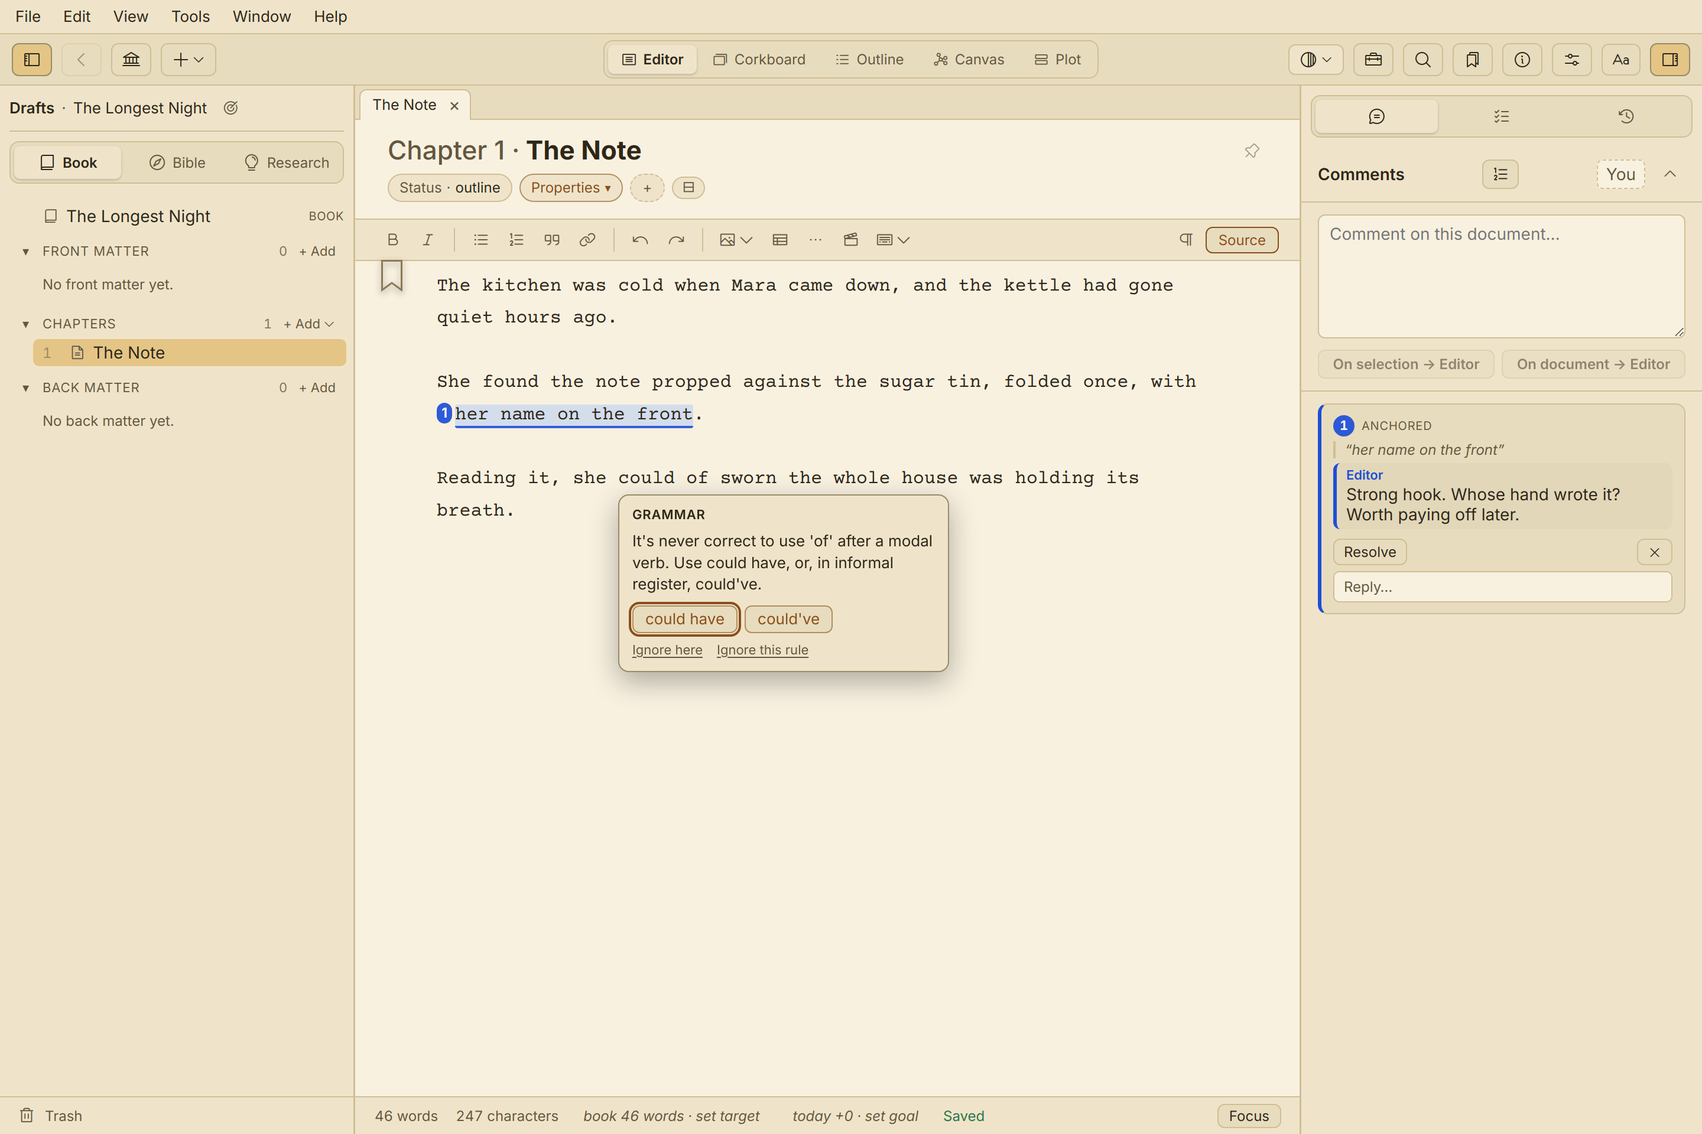Add a front matter item

pyautogui.click(x=317, y=251)
